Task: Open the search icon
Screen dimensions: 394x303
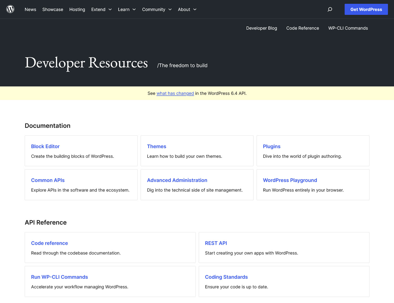Action: tap(330, 9)
